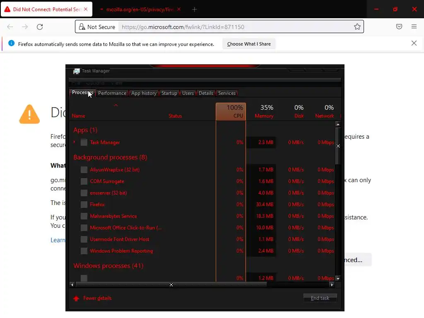Select the 'Malwarebytes Service' process row
This screenshot has width=424, height=318.
click(202, 216)
